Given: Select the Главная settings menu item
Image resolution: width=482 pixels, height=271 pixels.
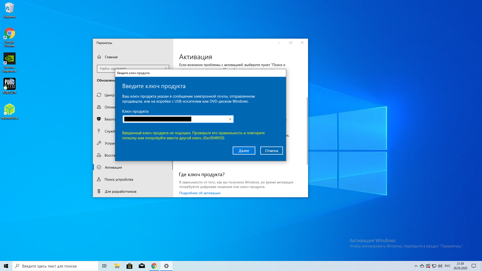Looking at the screenshot, I should point(111,56).
